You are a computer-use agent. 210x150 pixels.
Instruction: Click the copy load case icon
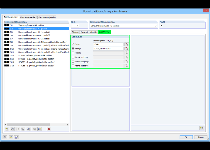click(12, 129)
